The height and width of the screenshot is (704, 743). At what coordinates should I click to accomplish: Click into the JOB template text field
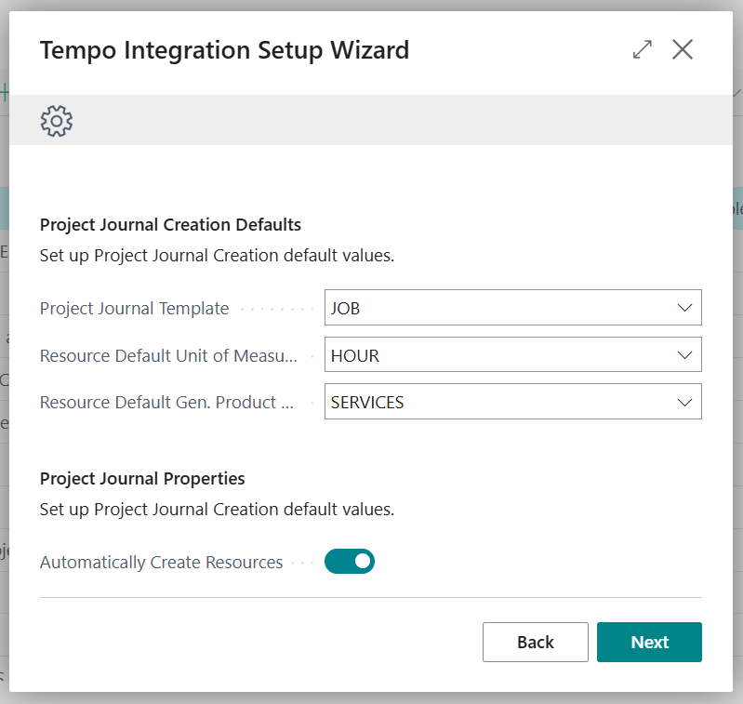click(x=493, y=308)
